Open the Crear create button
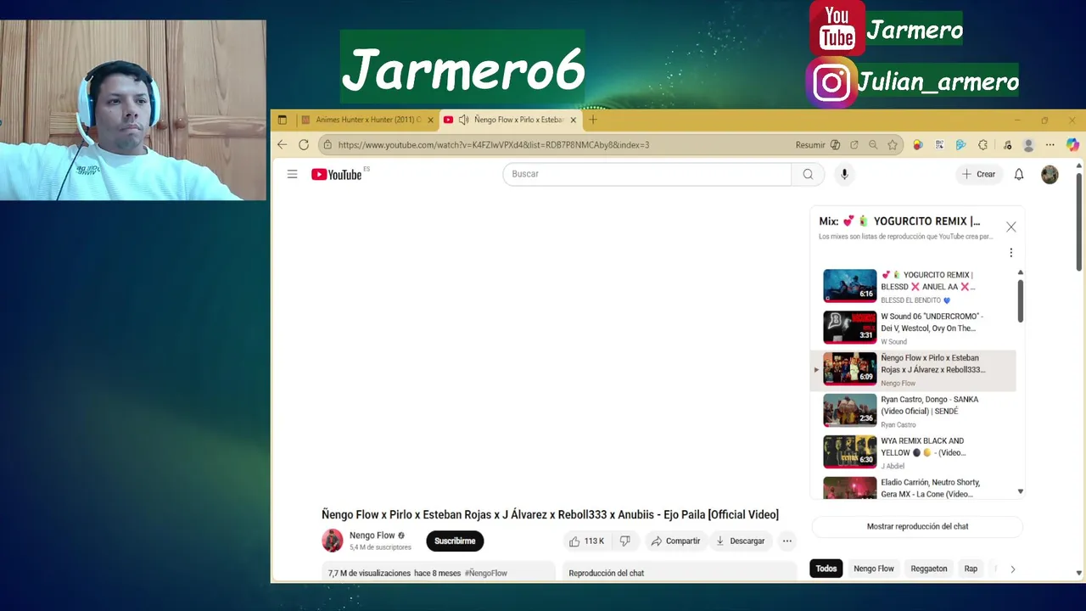1086x611 pixels. point(978,174)
